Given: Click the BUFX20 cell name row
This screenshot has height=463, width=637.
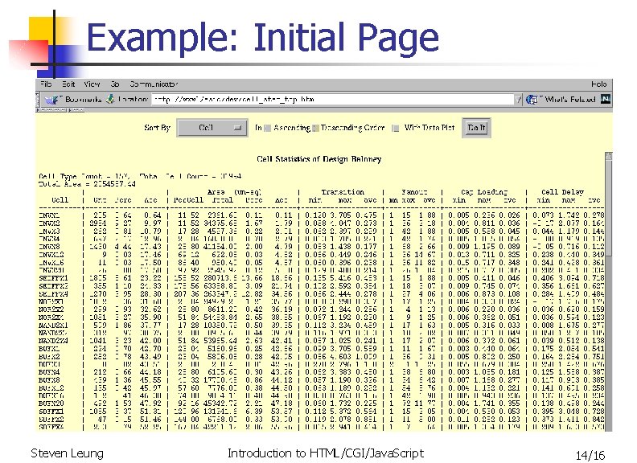Looking at the screenshot, I should tap(51, 404).
